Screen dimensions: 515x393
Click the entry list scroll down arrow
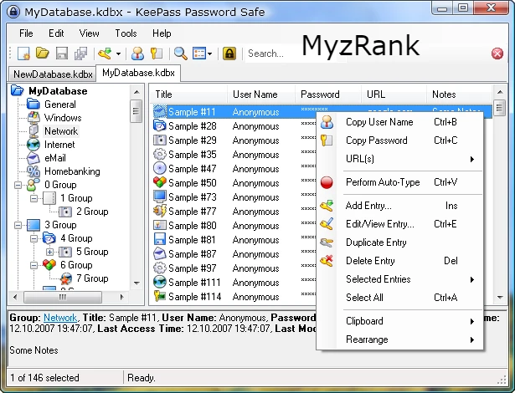[x=500, y=297]
